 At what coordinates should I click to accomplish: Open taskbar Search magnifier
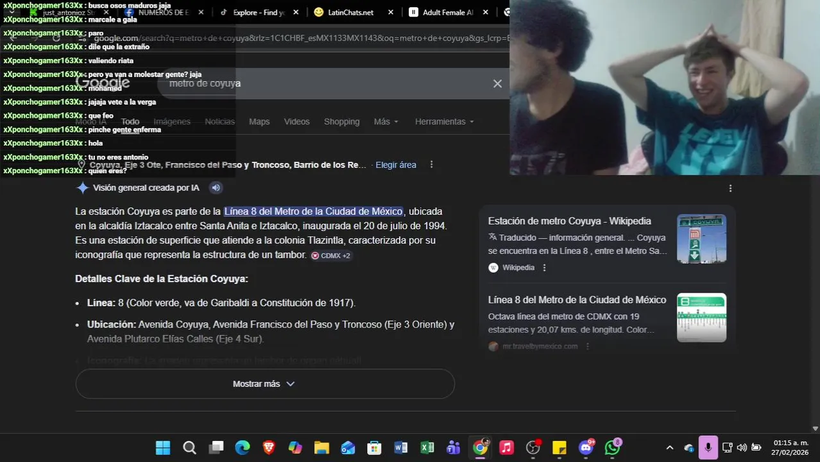(189, 447)
